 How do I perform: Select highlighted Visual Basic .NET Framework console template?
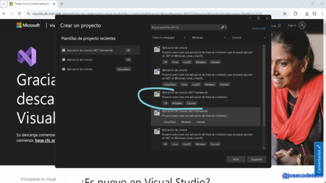tap(206, 116)
